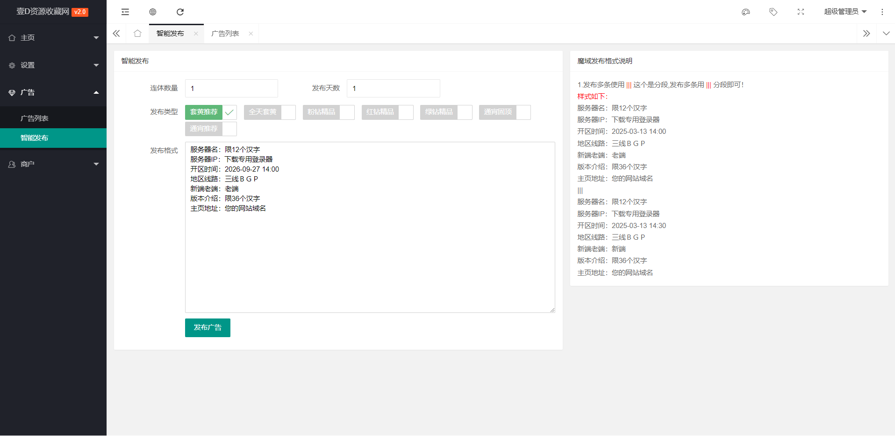Expand the 商户 sidebar menu

[53, 164]
